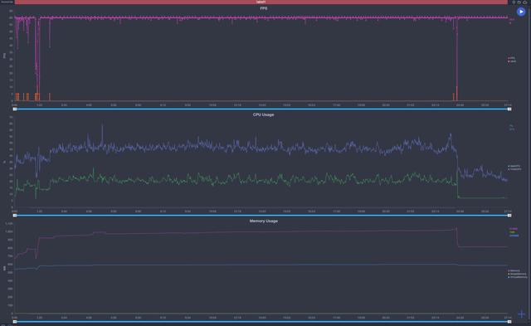Click the settings icon beside the folder icon
531x326 pixels.
point(514,2)
